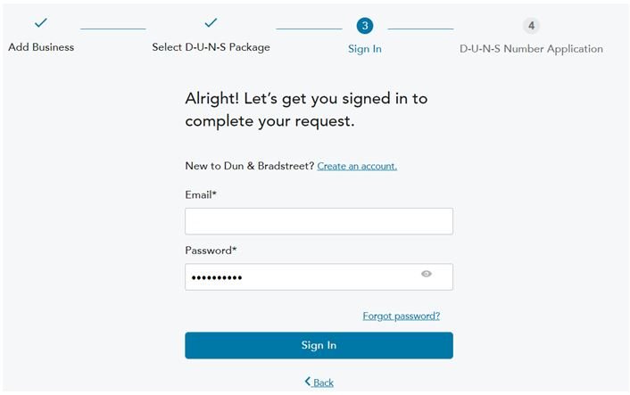Click the step 4 circle icon
The width and height of the screenshot is (630, 395).
pos(531,26)
